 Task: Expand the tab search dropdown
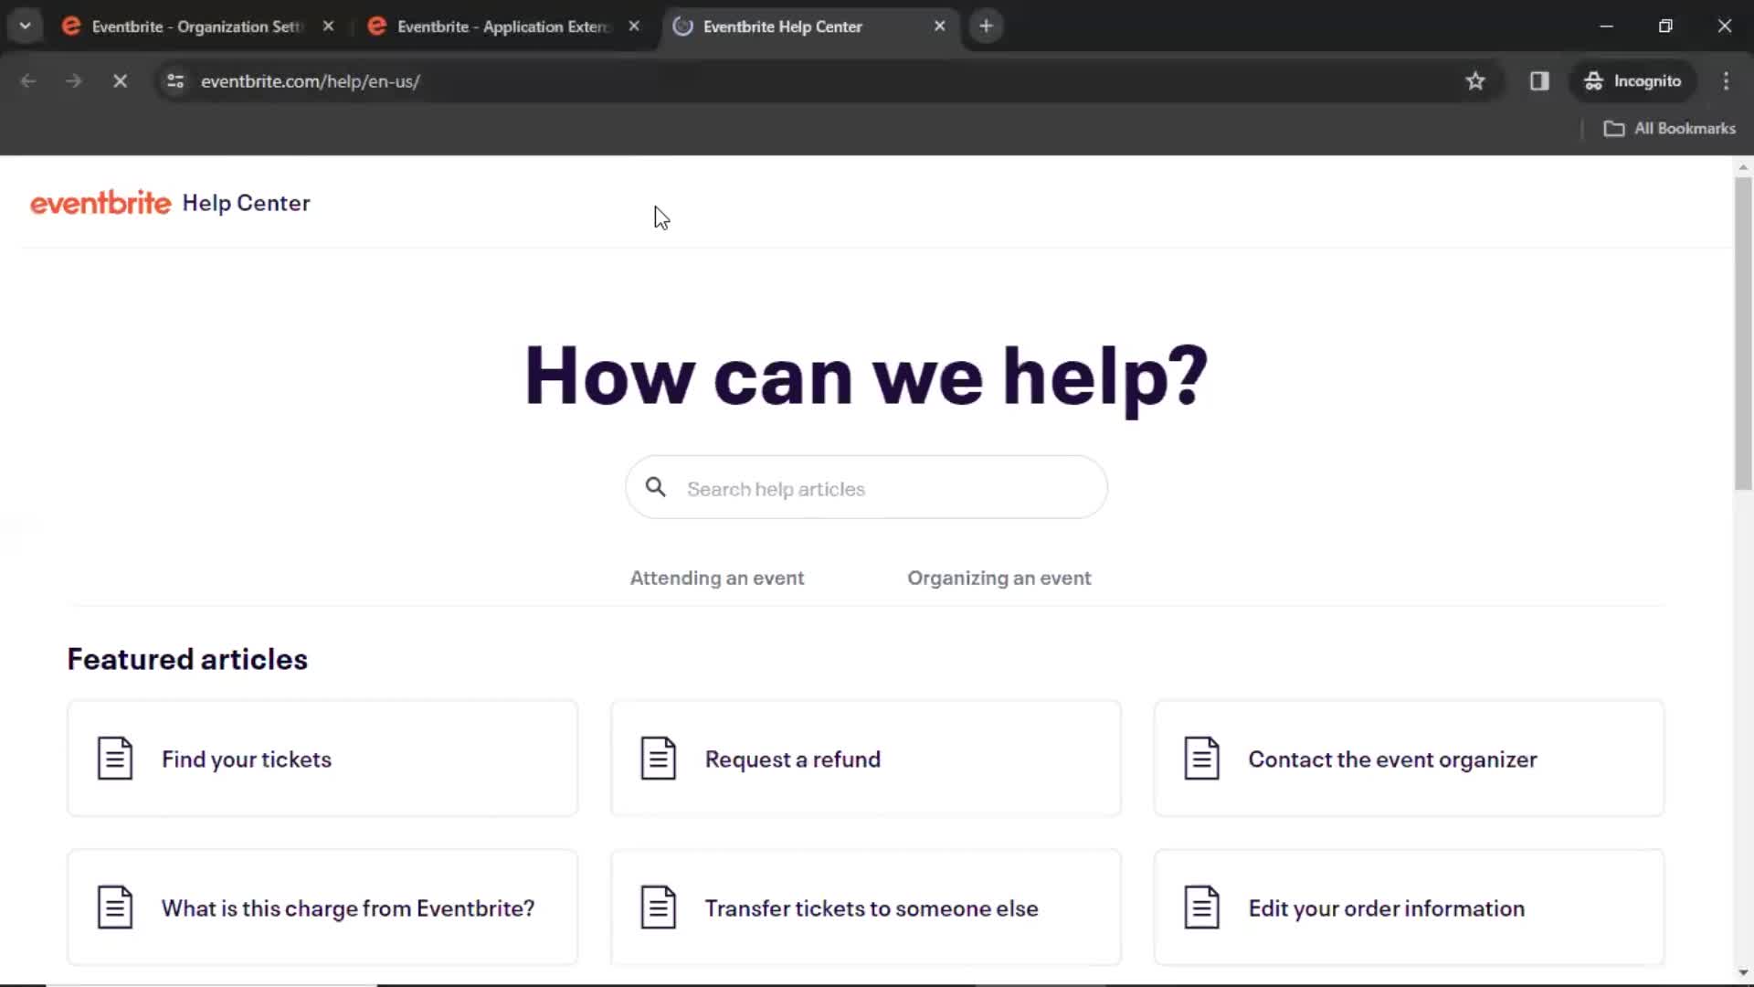click(x=26, y=27)
